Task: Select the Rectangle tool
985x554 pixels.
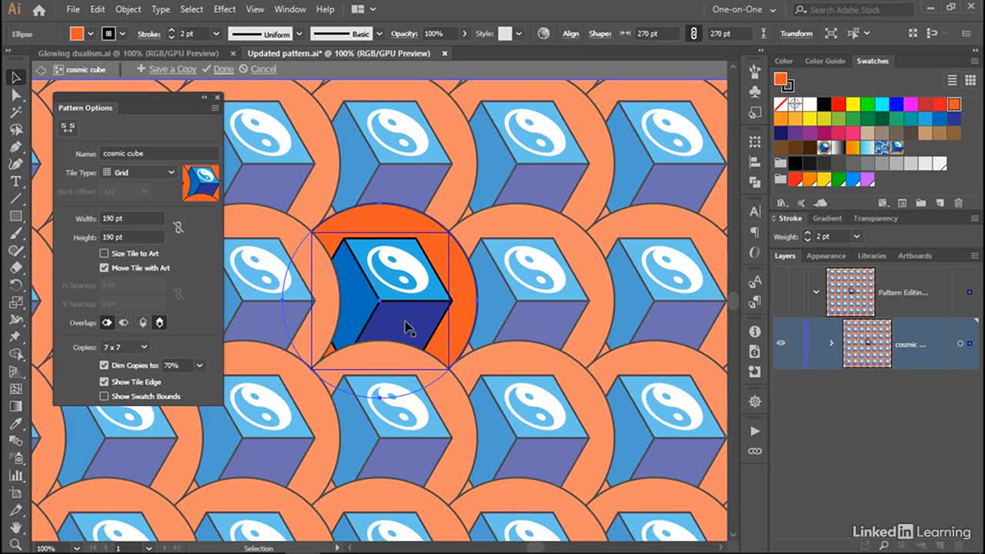Action: click(x=15, y=216)
